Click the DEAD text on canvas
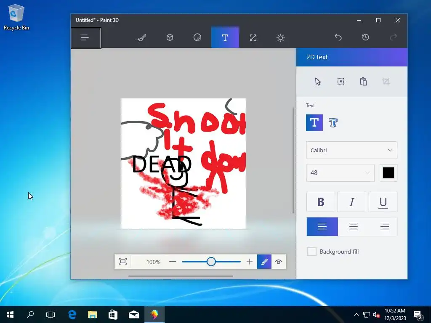Image resolution: width=431 pixels, height=323 pixels. (x=162, y=164)
